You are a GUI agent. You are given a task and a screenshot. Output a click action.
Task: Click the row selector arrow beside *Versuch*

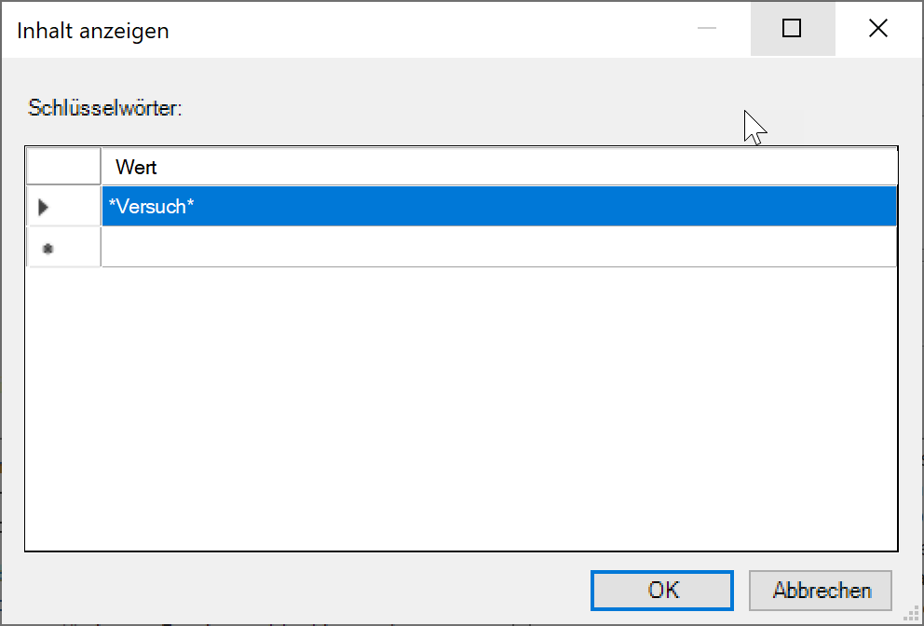[63, 207]
